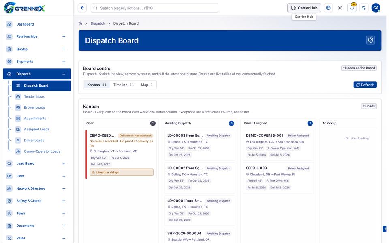The image size is (389, 243).
Task: Open the CA user avatar menu
Action: pyautogui.click(x=376, y=8)
